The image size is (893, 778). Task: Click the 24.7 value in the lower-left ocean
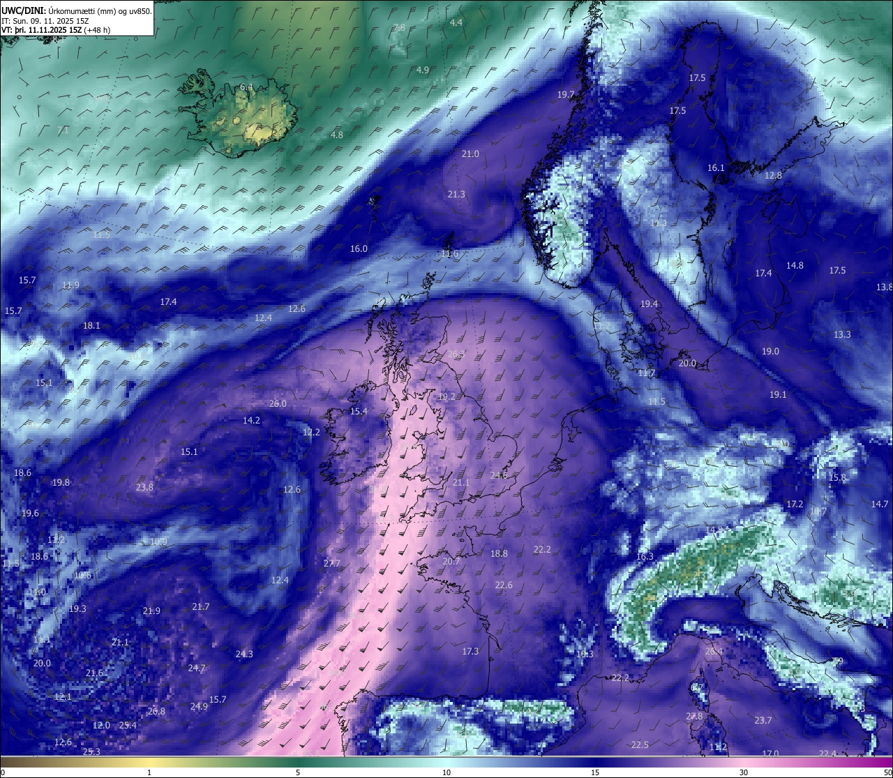click(197, 668)
